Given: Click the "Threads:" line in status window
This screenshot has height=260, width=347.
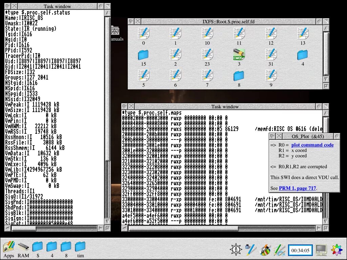Looking at the screenshot, I should pos(20,191).
